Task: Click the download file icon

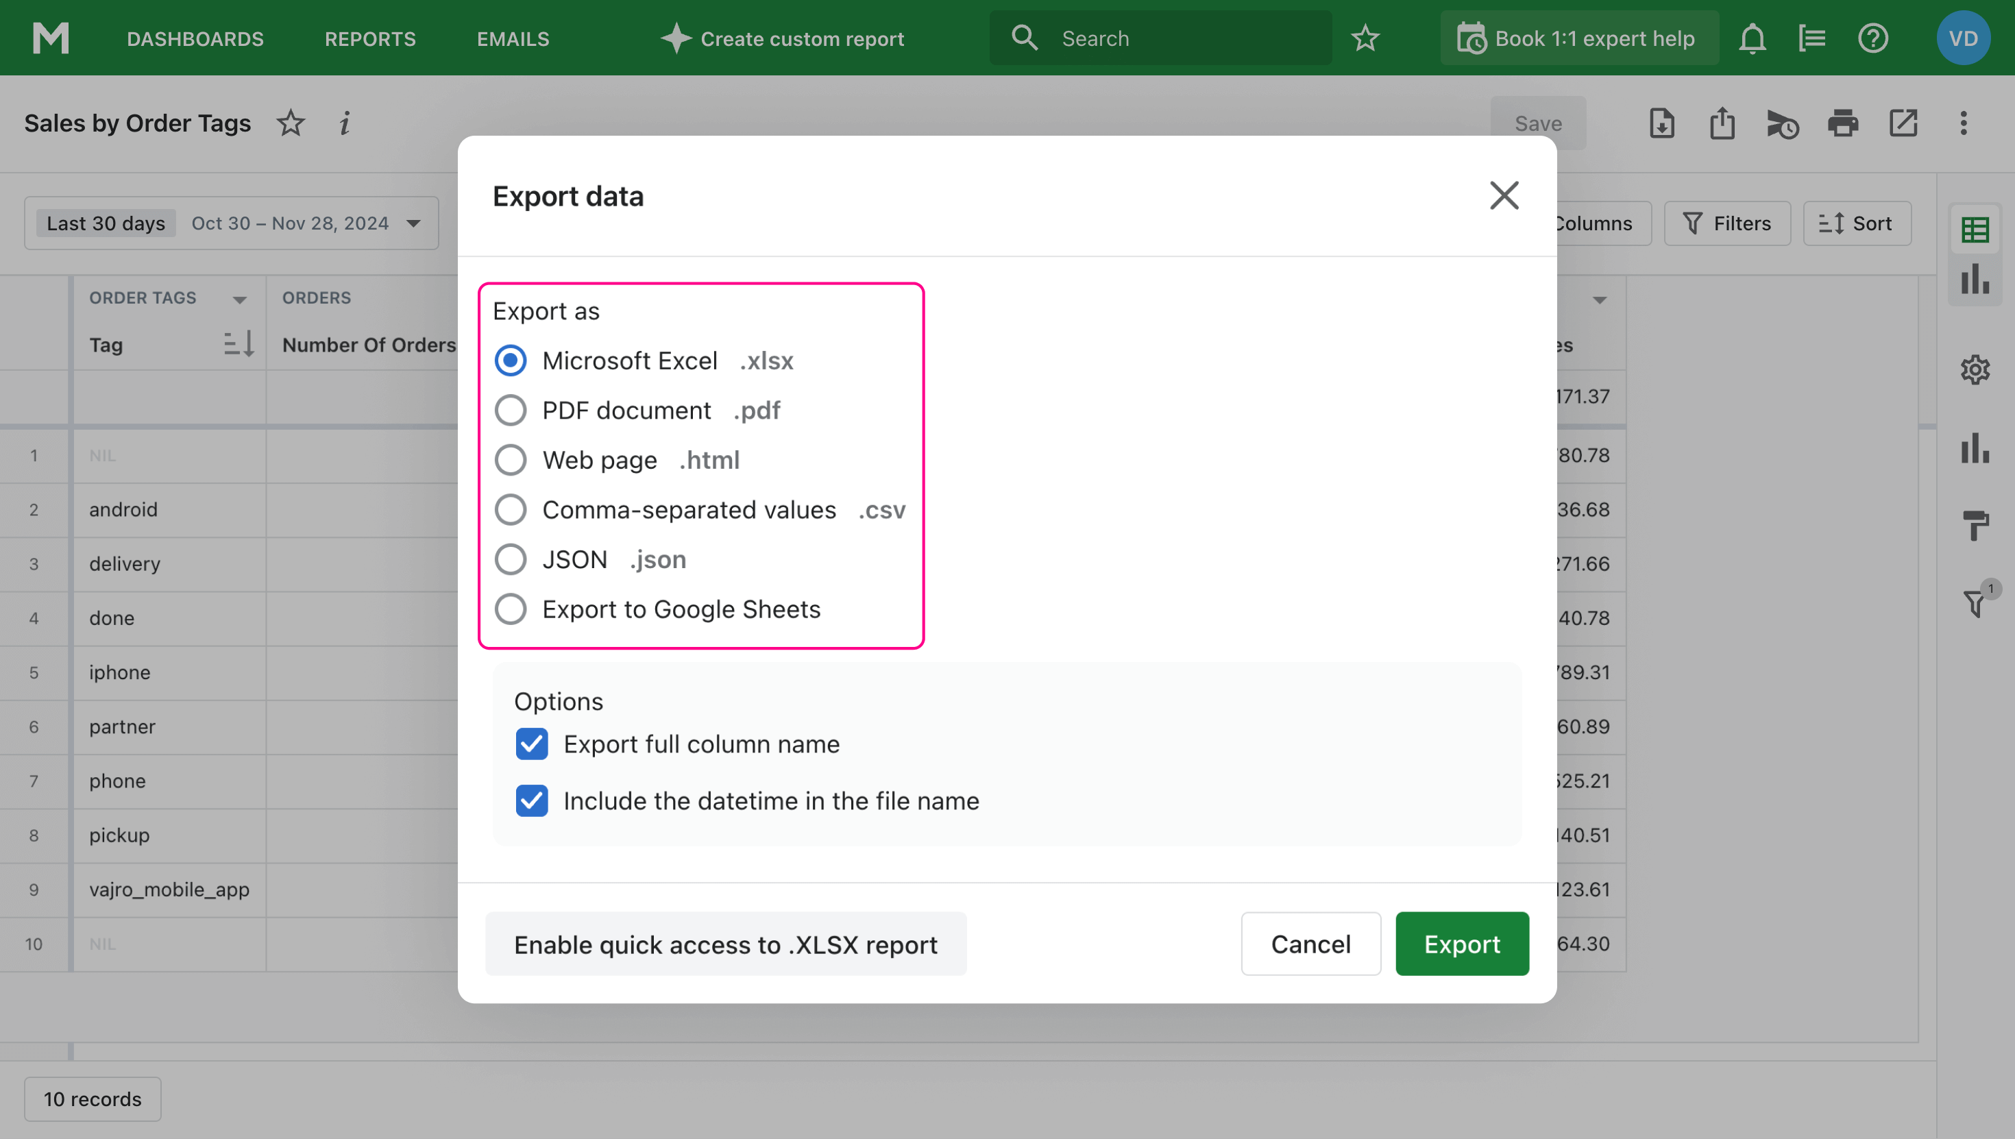Action: [1661, 123]
